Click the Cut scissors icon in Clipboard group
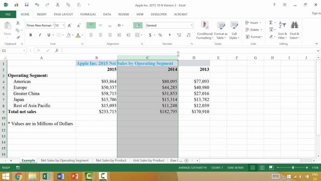 [x=18, y=23]
